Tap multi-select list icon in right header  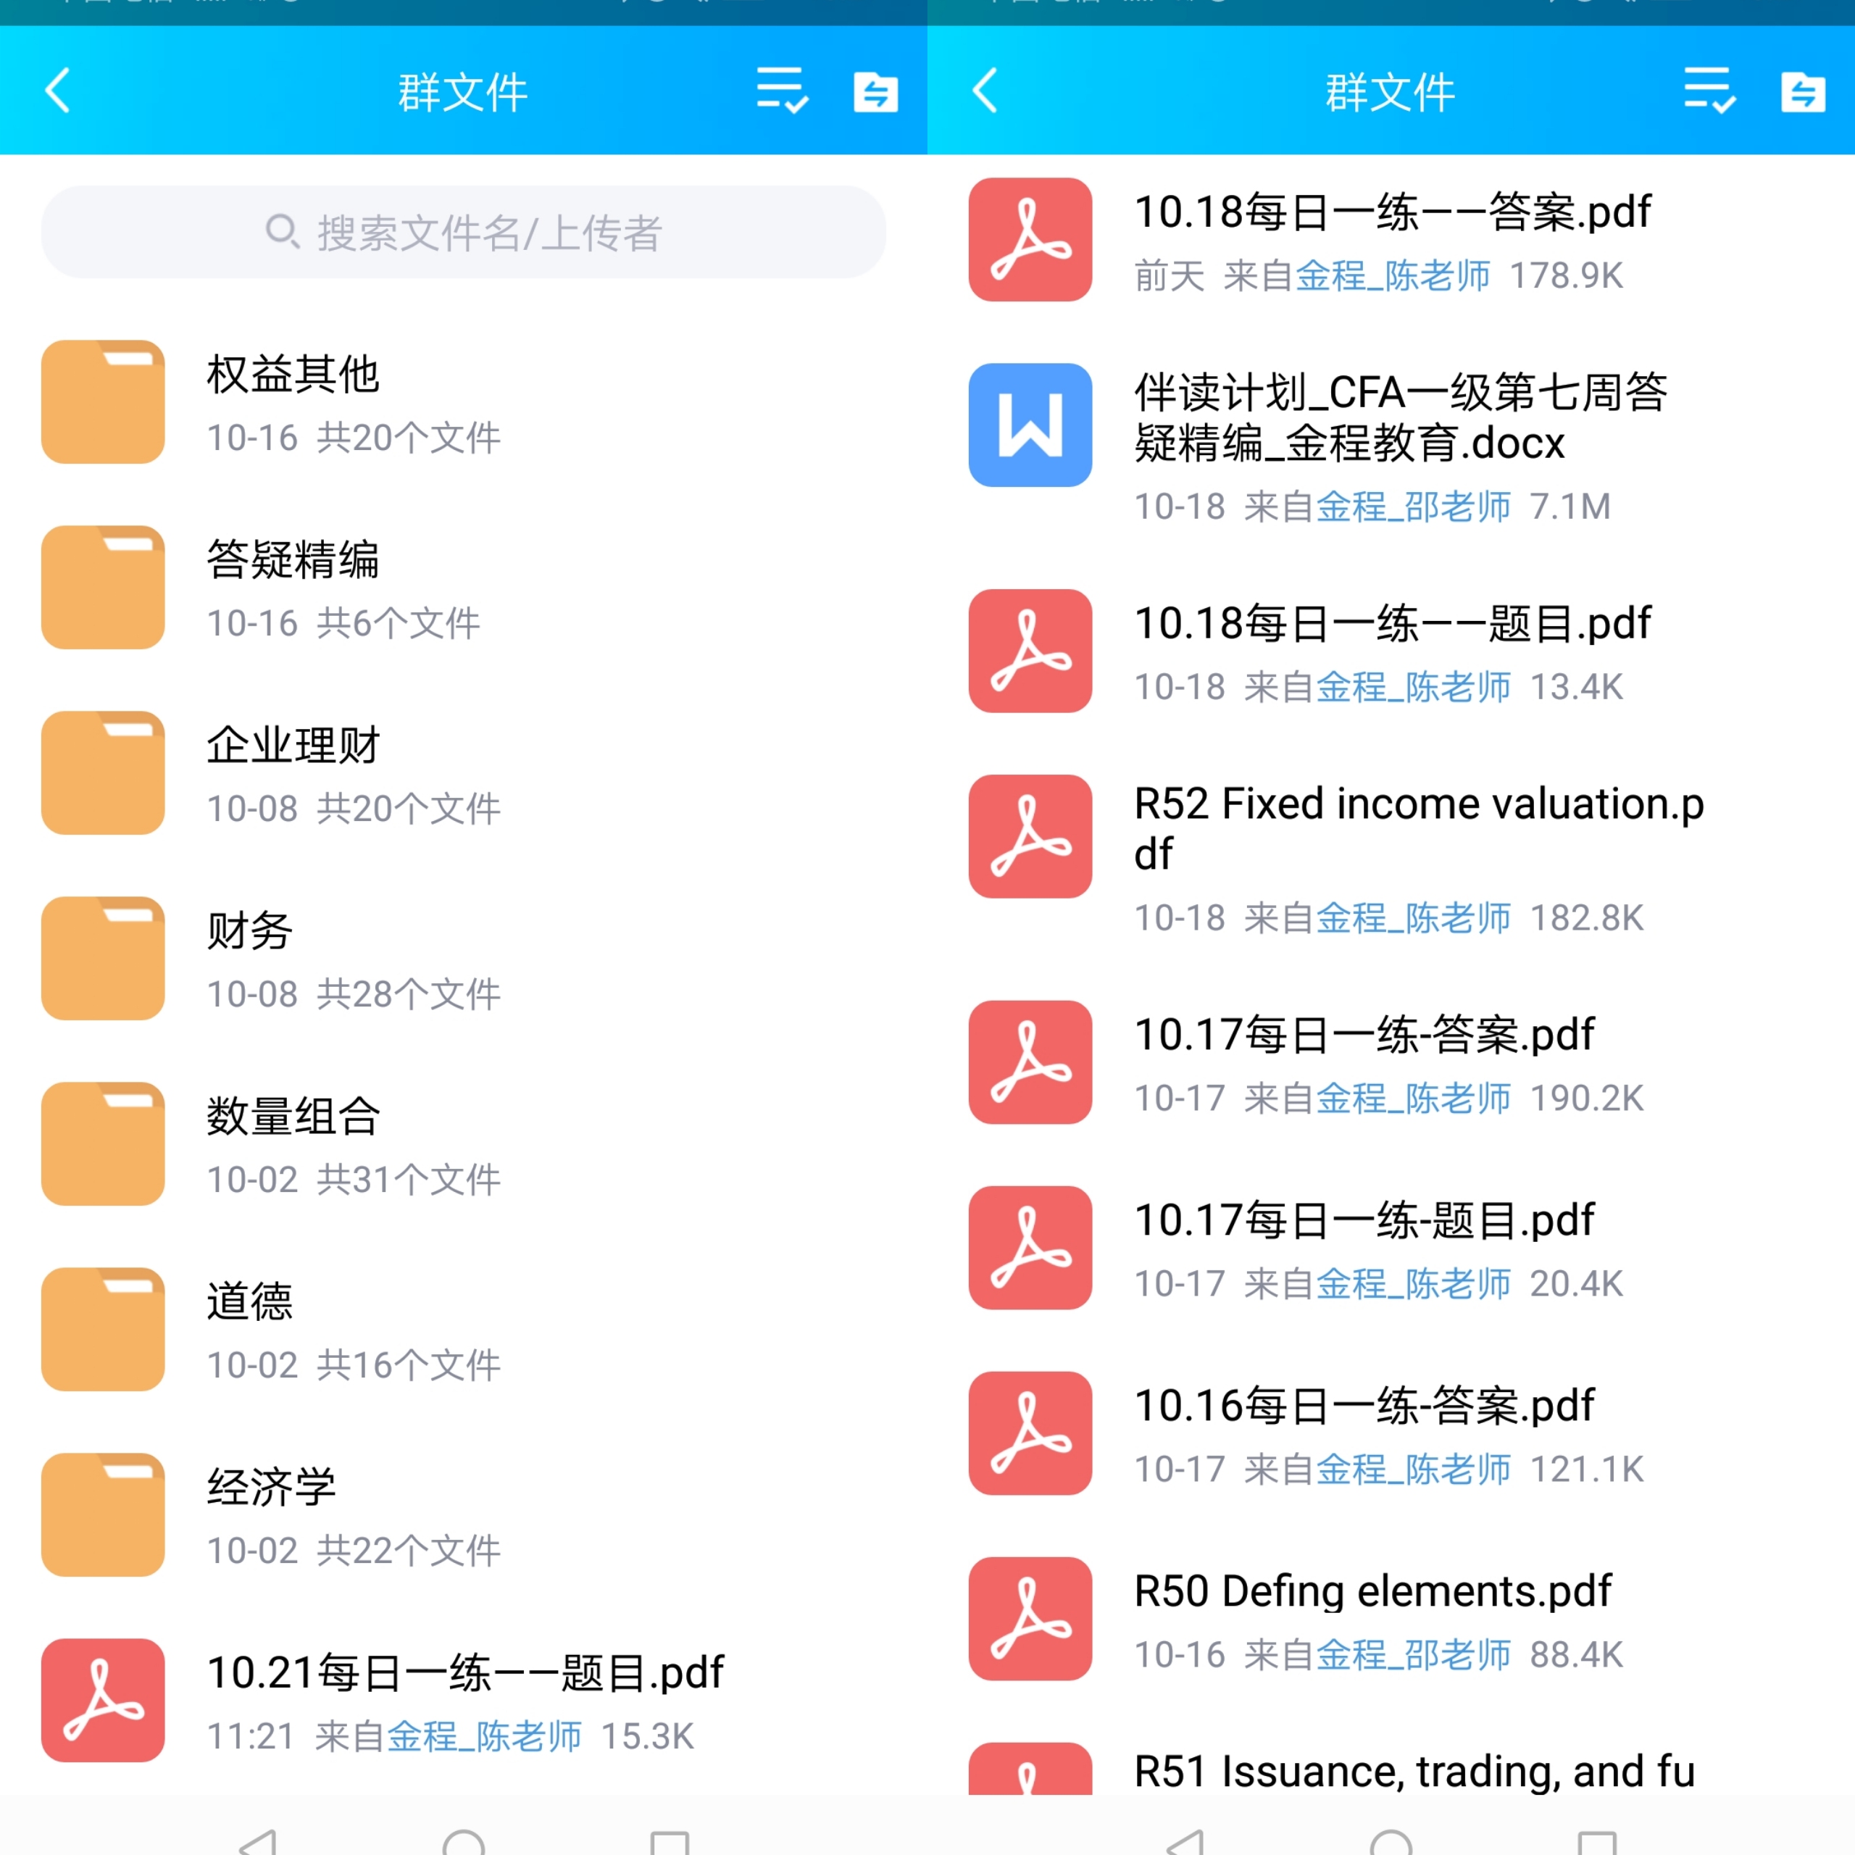click(1709, 91)
